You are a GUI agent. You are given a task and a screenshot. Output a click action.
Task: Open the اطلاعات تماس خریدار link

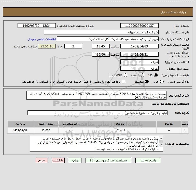click(42, 39)
